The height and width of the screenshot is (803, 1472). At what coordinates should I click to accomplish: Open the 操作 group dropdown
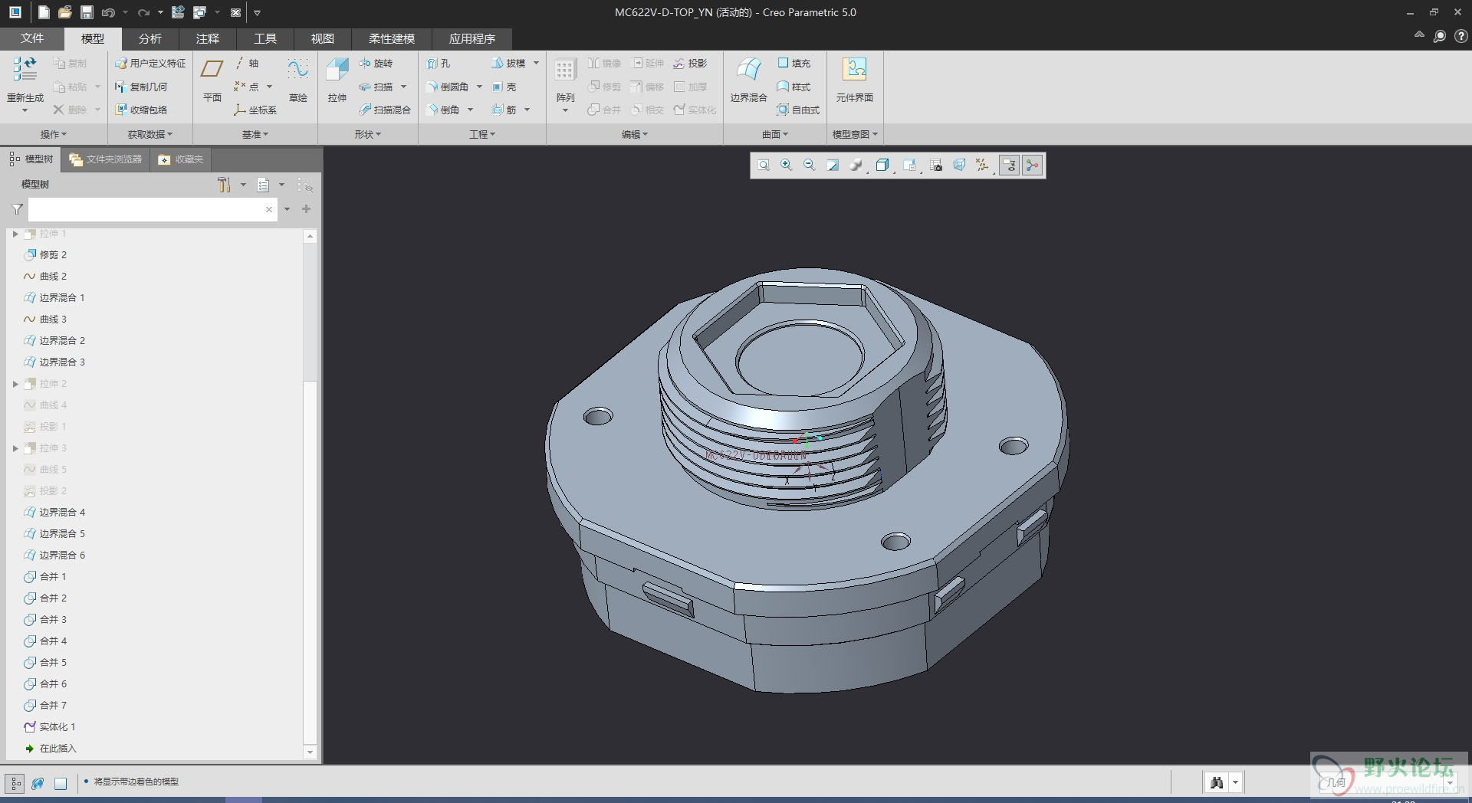(x=53, y=135)
